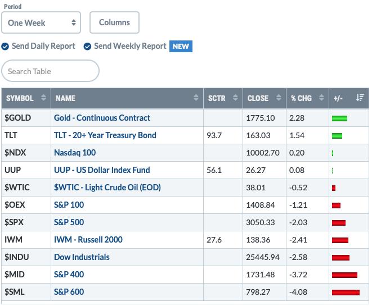Click the SCTR value 56.1
Screen dimensions: 372x306
pyautogui.click(x=214, y=170)
